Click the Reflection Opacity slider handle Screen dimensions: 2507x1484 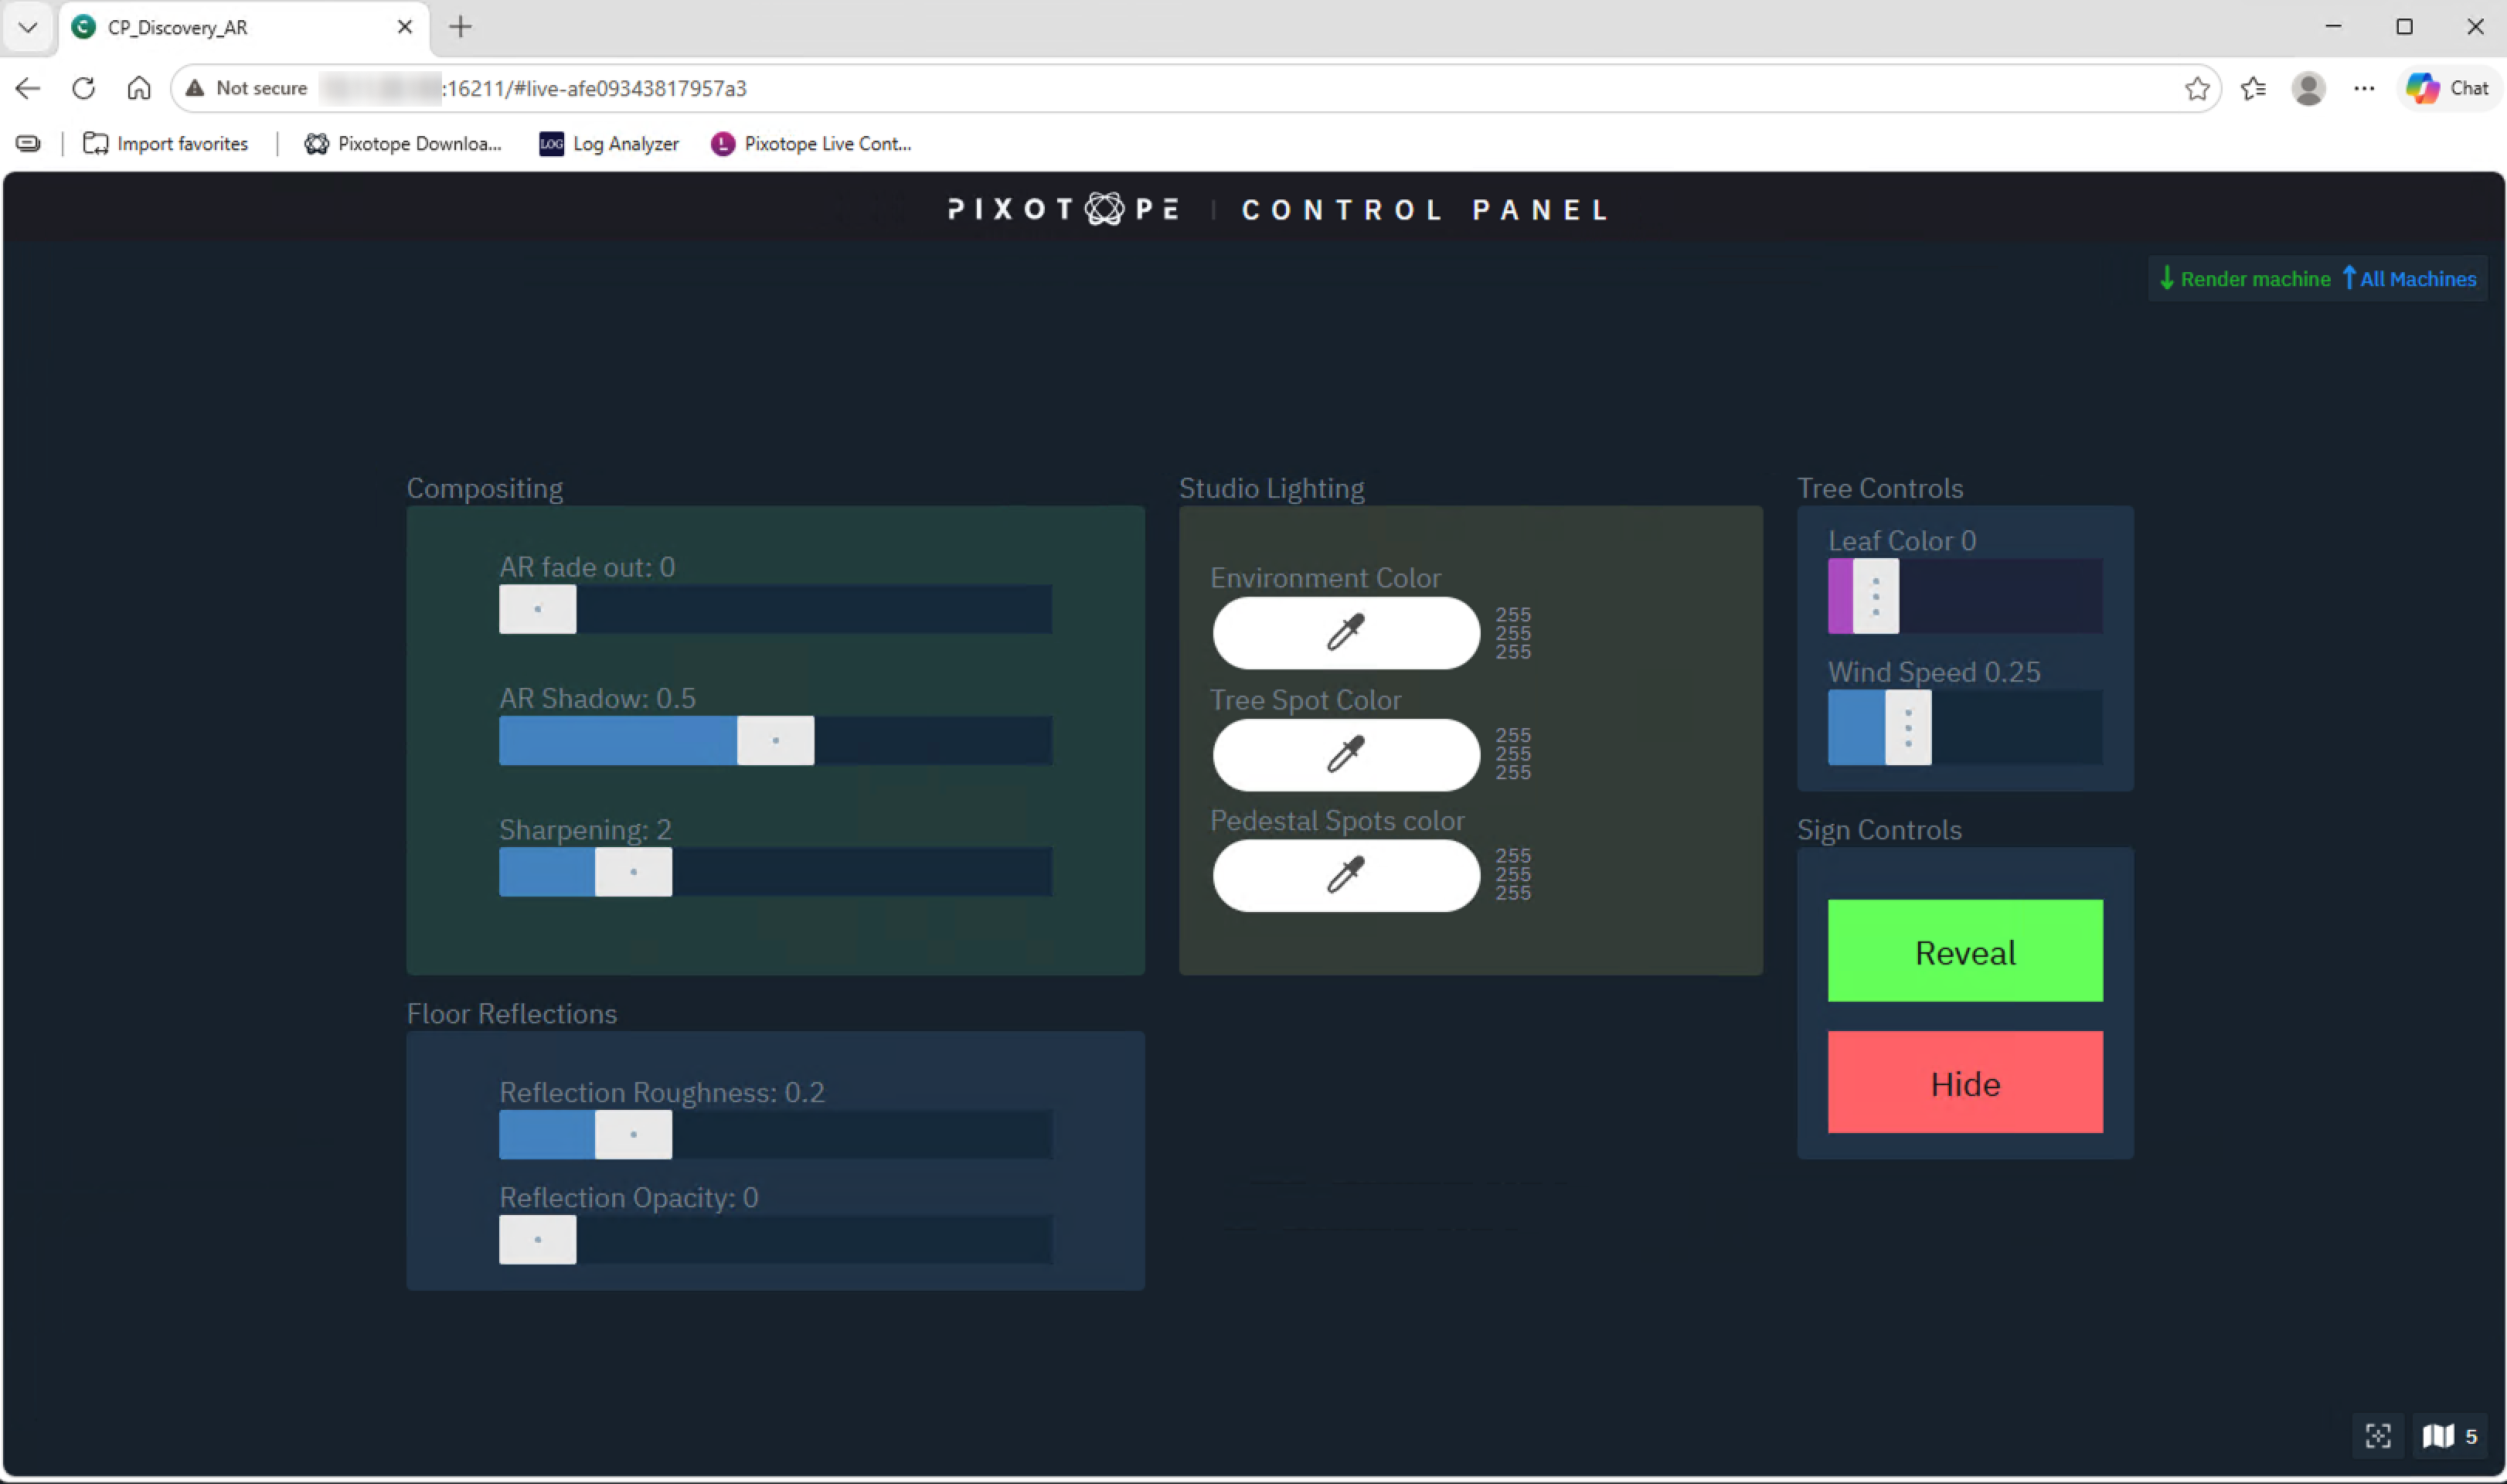pos(538,1239)
